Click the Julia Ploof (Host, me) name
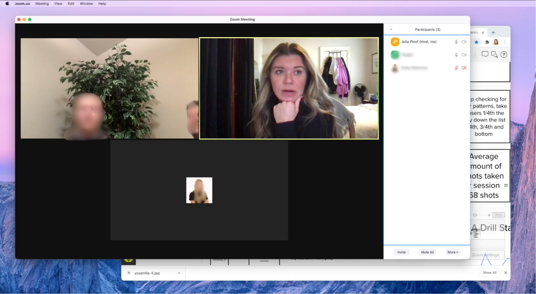The width and height of the screenshot is (536, 294). (x=419, y=42)
